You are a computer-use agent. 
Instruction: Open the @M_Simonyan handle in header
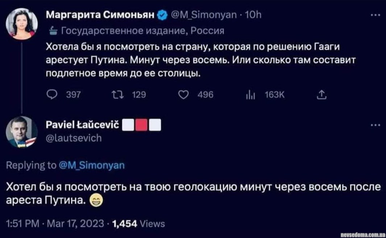(x=204, y=15)
